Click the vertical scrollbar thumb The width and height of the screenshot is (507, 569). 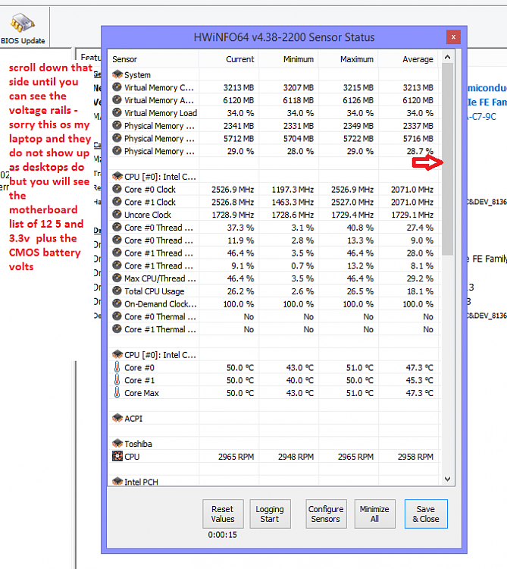(x=448, y=159)
